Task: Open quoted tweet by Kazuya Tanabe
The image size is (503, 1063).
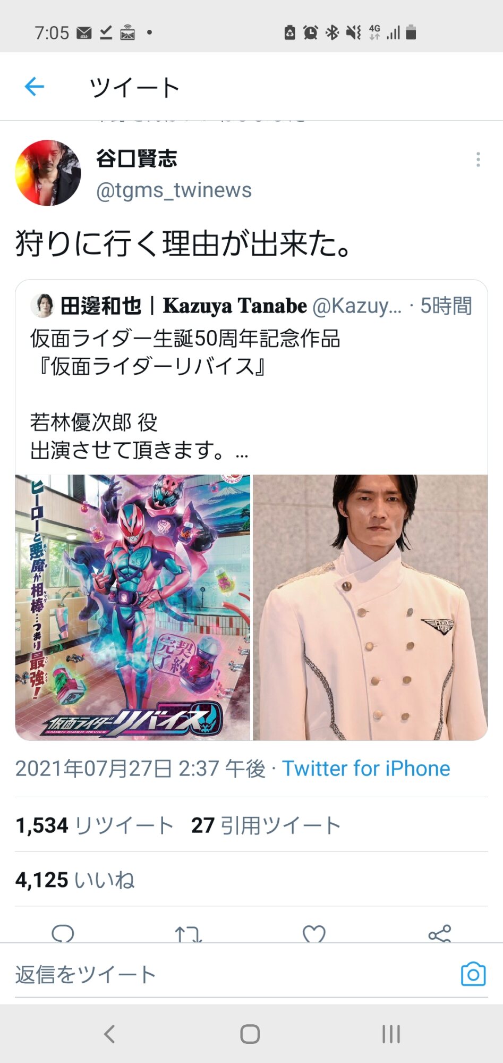Action: click(x=251, y=377)
